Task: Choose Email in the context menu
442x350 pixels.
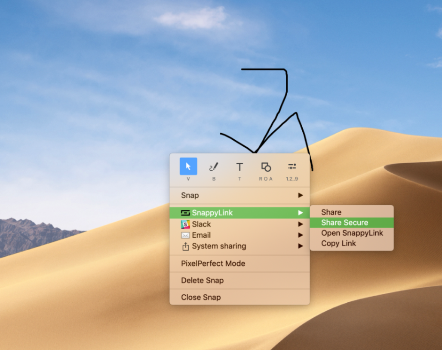Action: coord(239,235)
